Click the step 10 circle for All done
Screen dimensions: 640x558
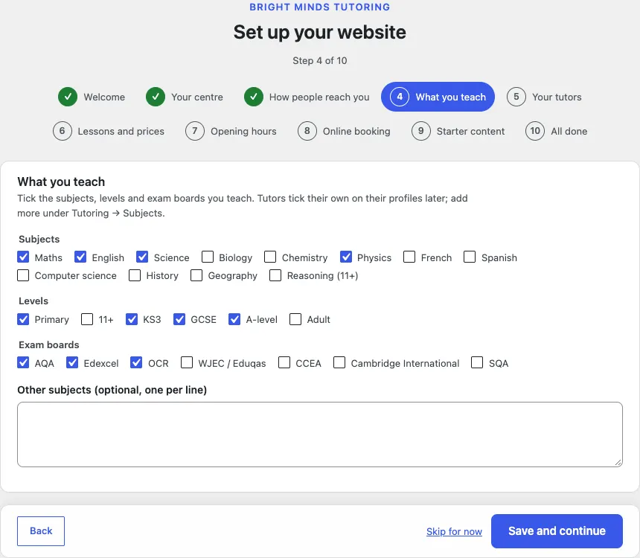point(535,131)
